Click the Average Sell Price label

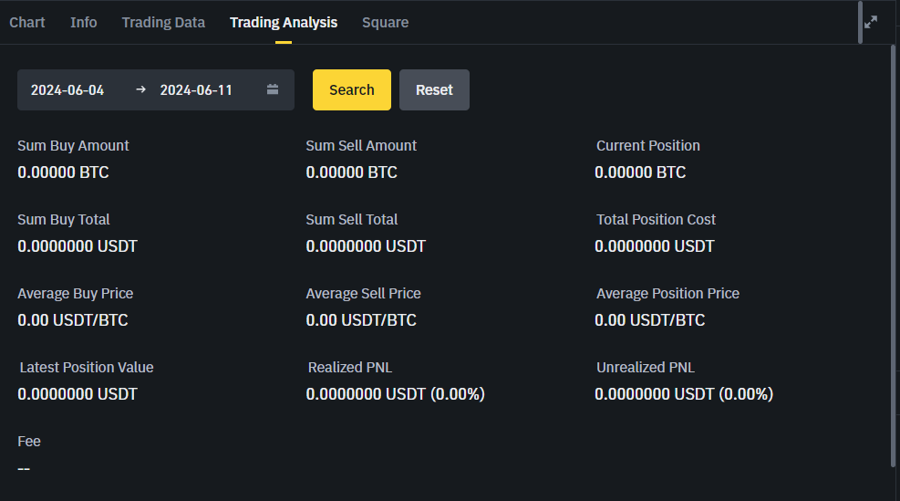363,293
